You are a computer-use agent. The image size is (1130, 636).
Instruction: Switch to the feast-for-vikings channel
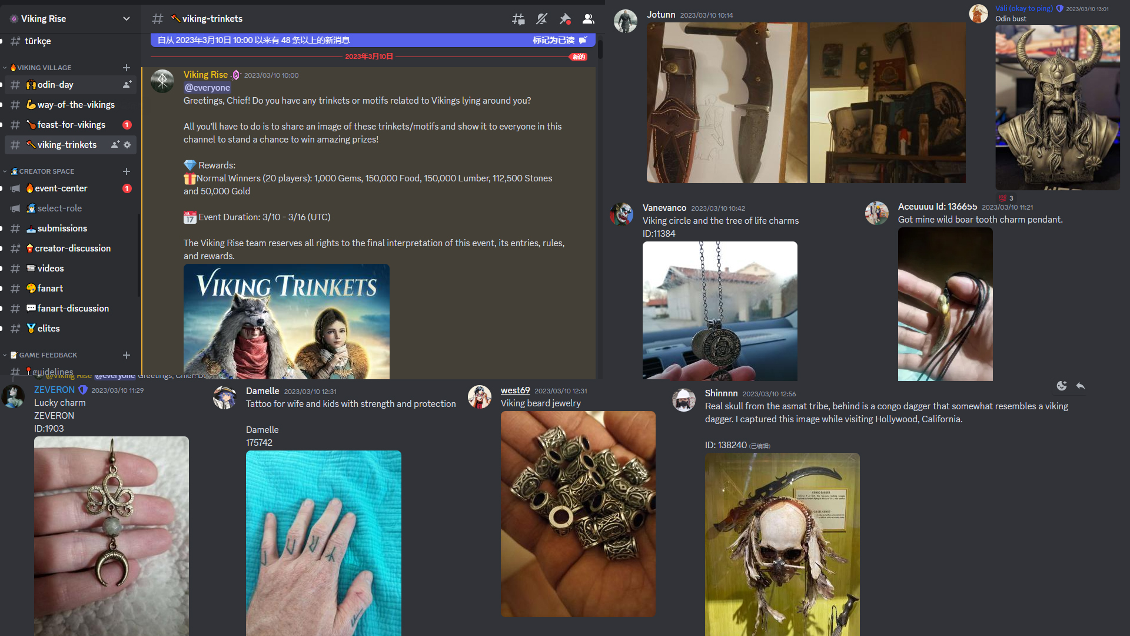pyautogui.click(x=71, y=125)
